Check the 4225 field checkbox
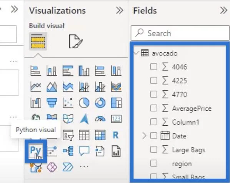 153,80
